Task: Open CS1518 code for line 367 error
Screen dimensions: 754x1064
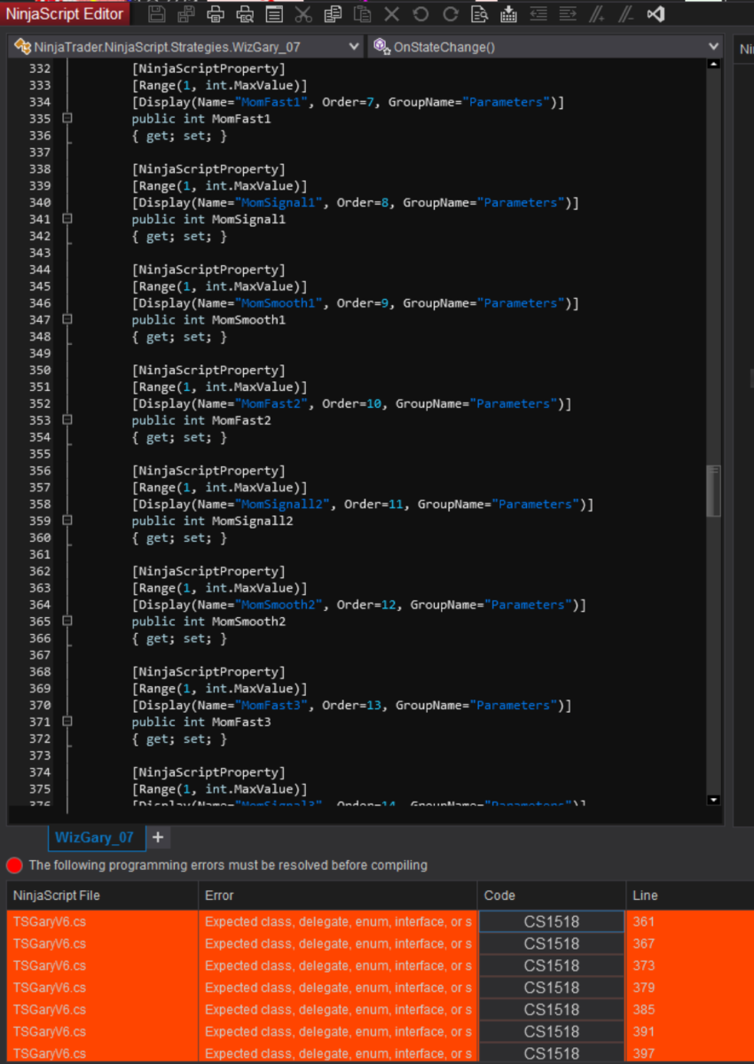Action: (x=552, y=943)
